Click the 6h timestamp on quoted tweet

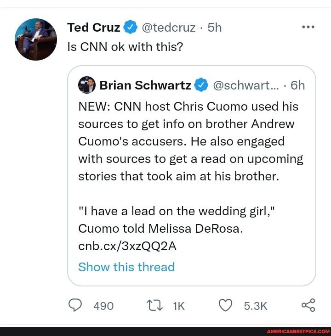(x=297, y=85)
